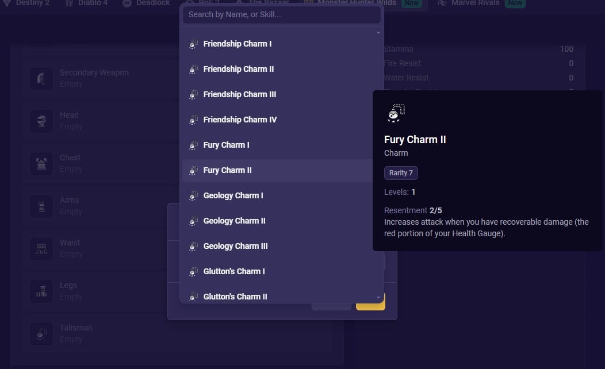Select the Head armor slot icon
This screenshot has height=369, width=605.
[41, 121]
